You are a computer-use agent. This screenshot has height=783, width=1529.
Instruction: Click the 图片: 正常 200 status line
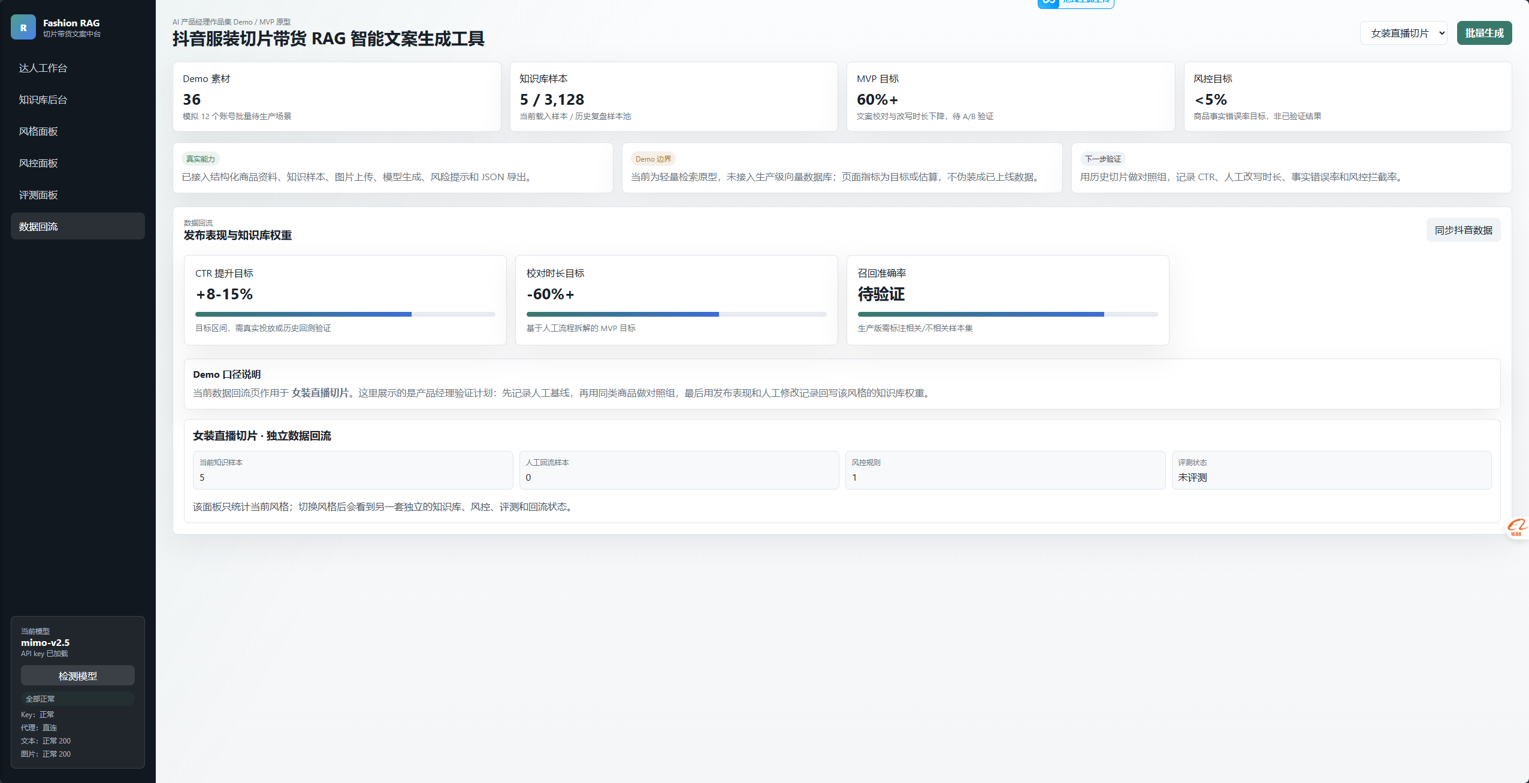pyautogui.click(x=46, y=754)
